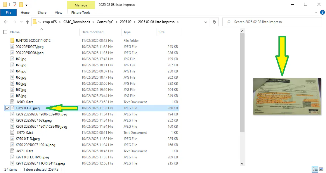Select the J64.jpg file icon
The width and height of the screenshot is (326, 173).
click(12, 71)
